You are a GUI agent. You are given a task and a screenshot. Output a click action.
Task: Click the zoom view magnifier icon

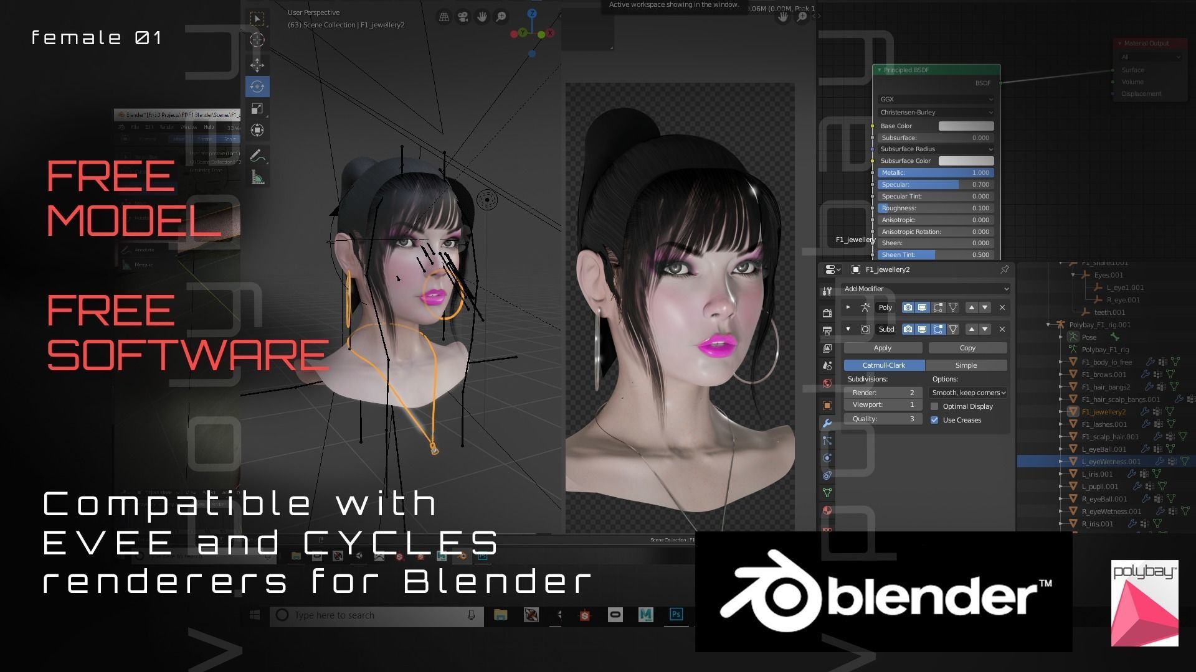pos(501,17)
